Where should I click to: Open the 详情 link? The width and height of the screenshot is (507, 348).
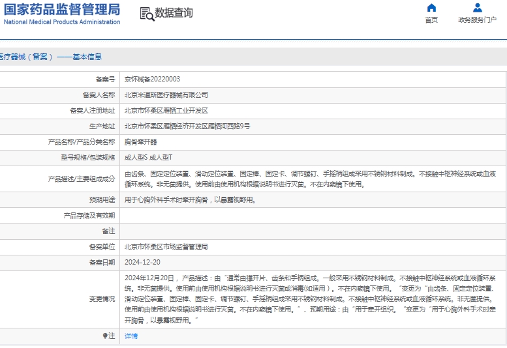tap(131, 336)
